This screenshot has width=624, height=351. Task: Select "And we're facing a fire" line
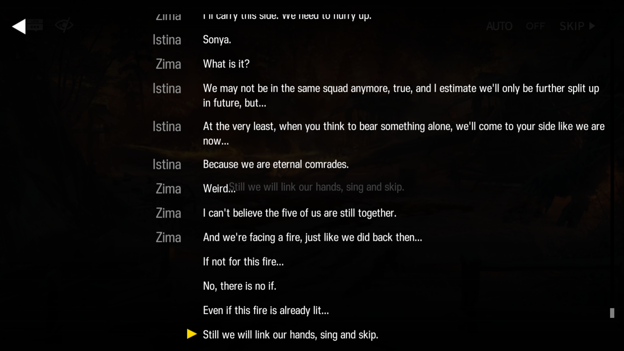pyautogui.click(x=312, y=238)
